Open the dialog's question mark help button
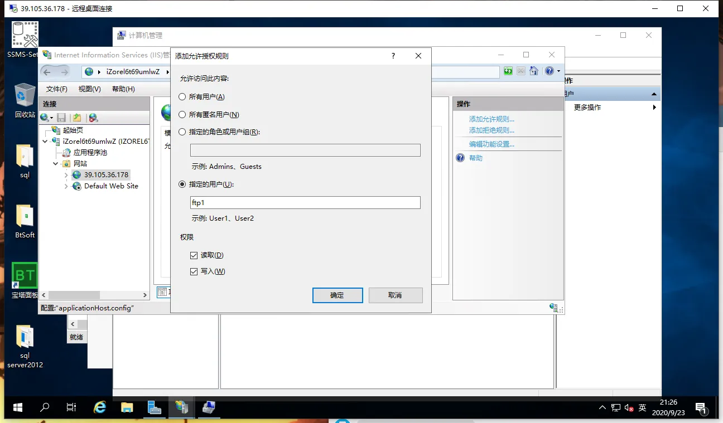 click(x=393, y=56)
